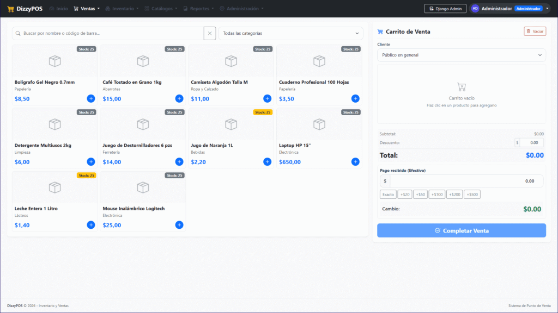Add +$100 to received payment
The height and width of the screenshot is (313, 558).
point(437,195)
